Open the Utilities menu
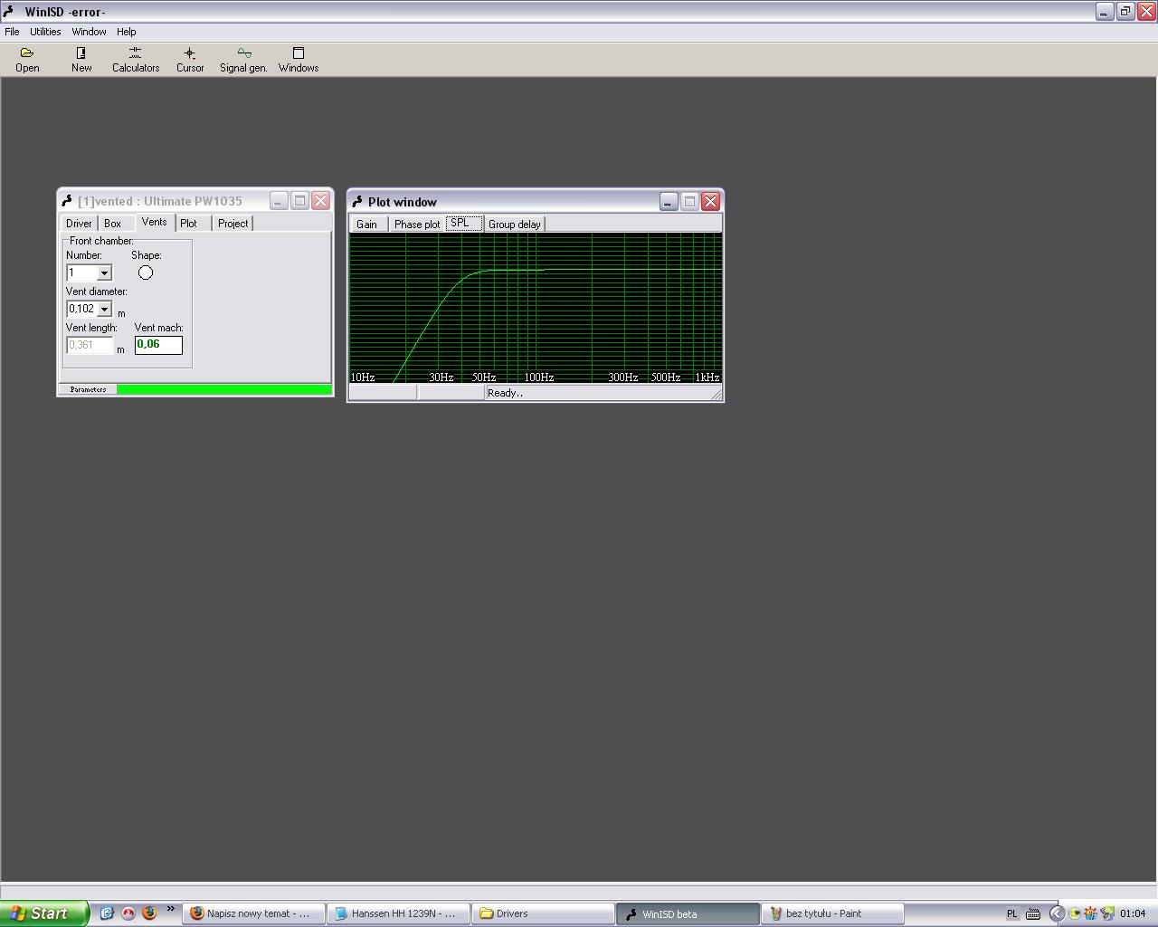Screen dimensions: 1158x927 pos(45,32)
